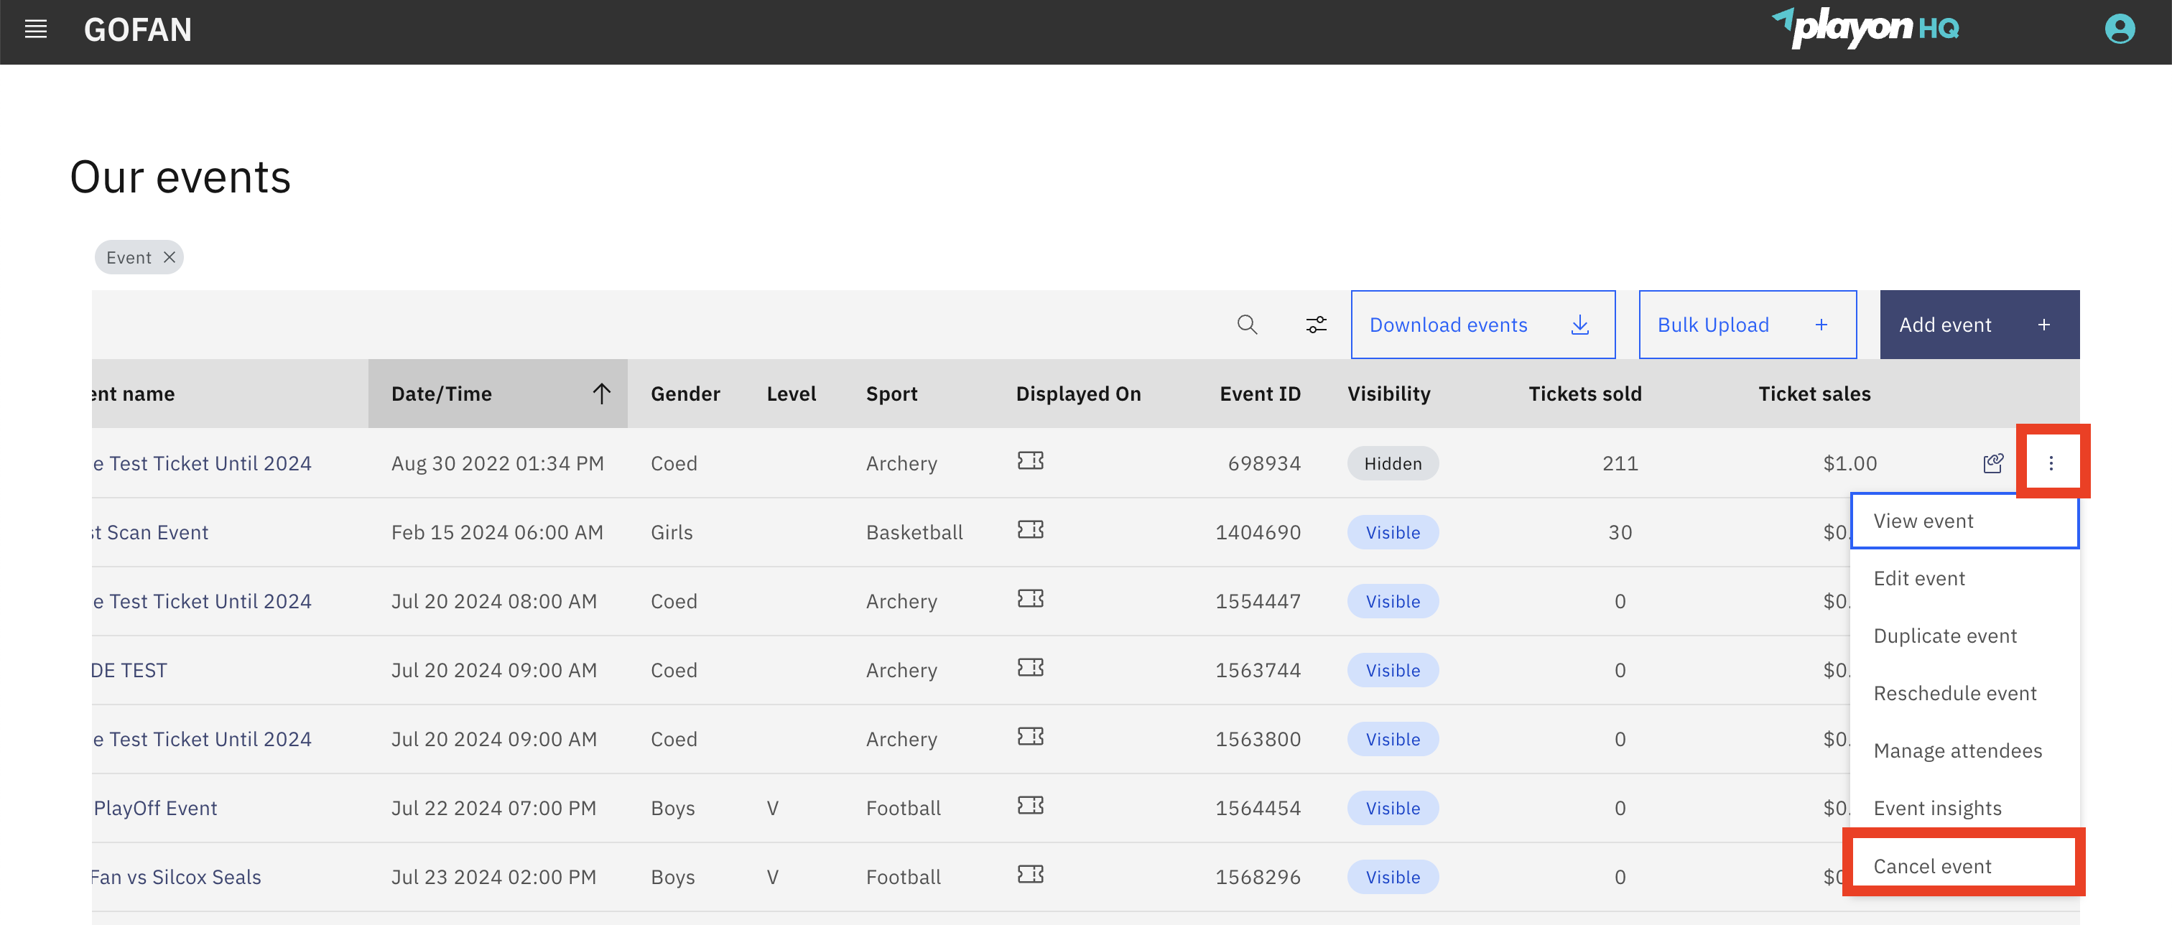The height and width of the screenshot is (925, 2172).
Task: Select Edit event from the menu
Action: [1964, 578]
